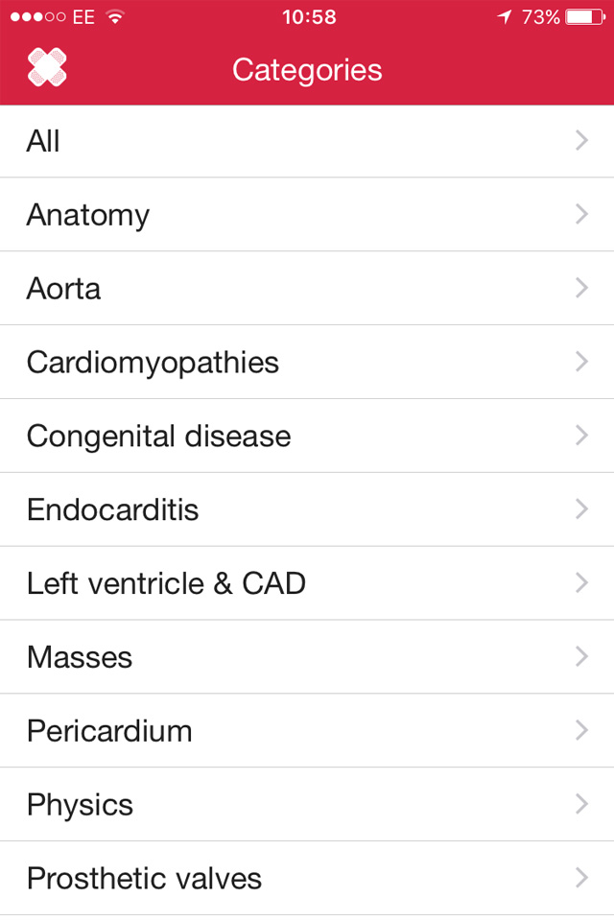Tap the clock time in status bar
Image resolution: width=614 pixels, height=921 pixels.
(x=309, y=17)
